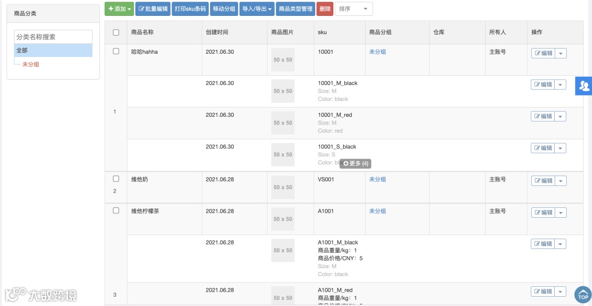Click the sku value VS001
592x306 pixels.
click(x=326, y=179)
